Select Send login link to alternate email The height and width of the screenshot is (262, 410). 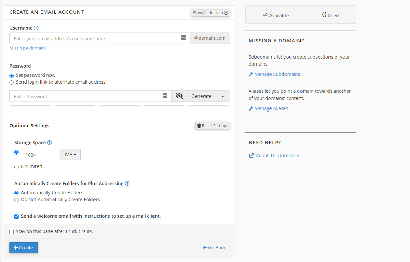(x=11, y=82)
